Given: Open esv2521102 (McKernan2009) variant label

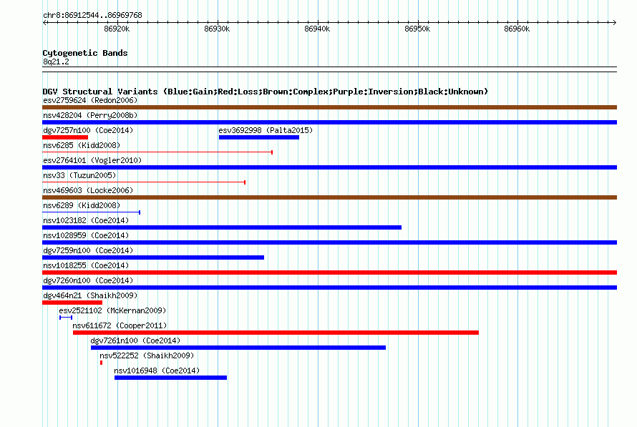Looking at the screenshot, I should (112, 310).
